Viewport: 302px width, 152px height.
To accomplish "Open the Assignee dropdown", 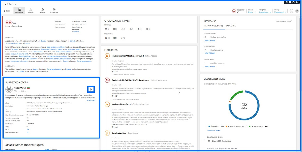I will pyautogui.click(x=265, y=12).
